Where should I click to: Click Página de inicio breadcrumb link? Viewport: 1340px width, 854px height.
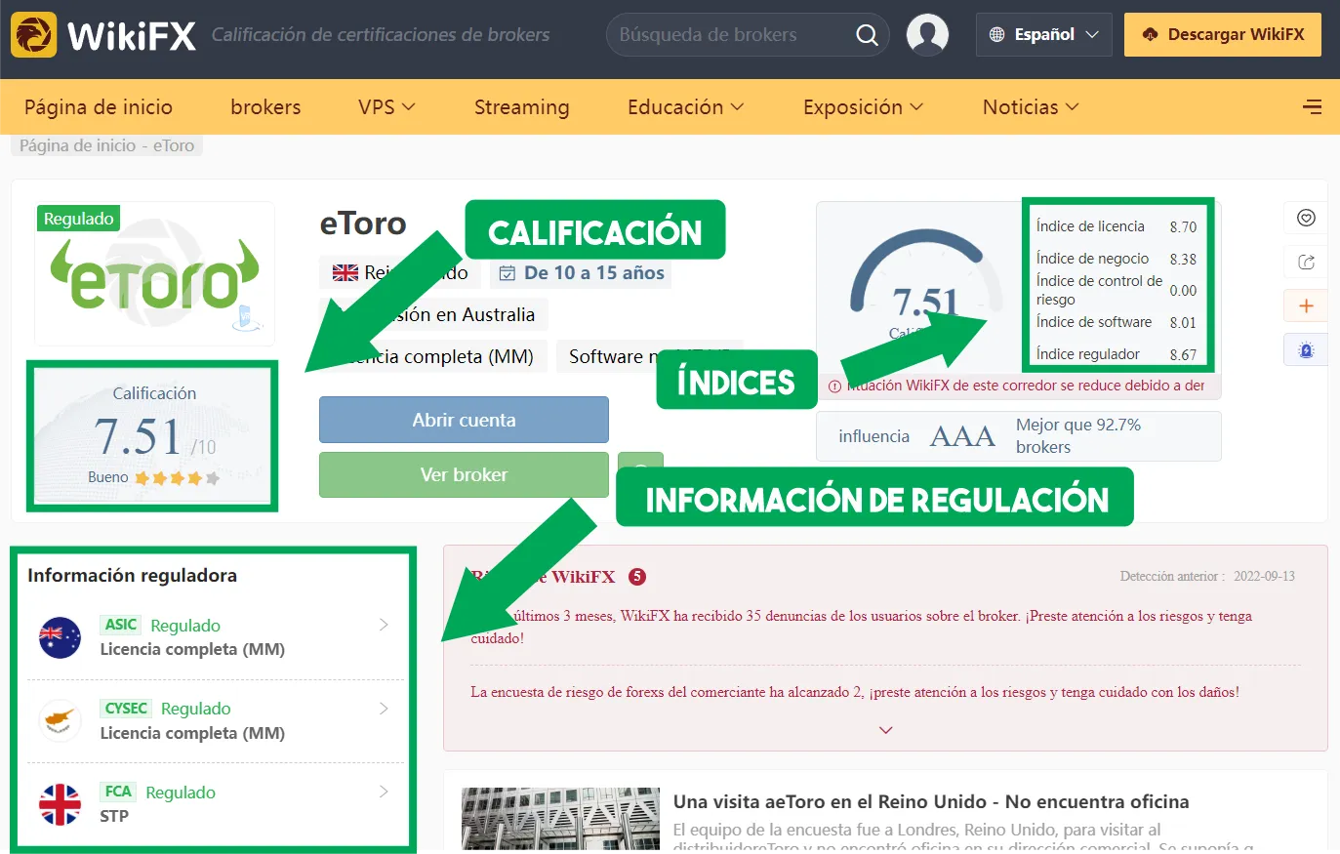pyautogui.click(x=77, y=145)
